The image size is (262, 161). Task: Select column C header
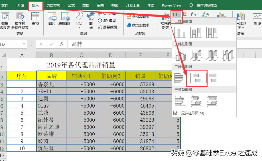click(81, 55)
